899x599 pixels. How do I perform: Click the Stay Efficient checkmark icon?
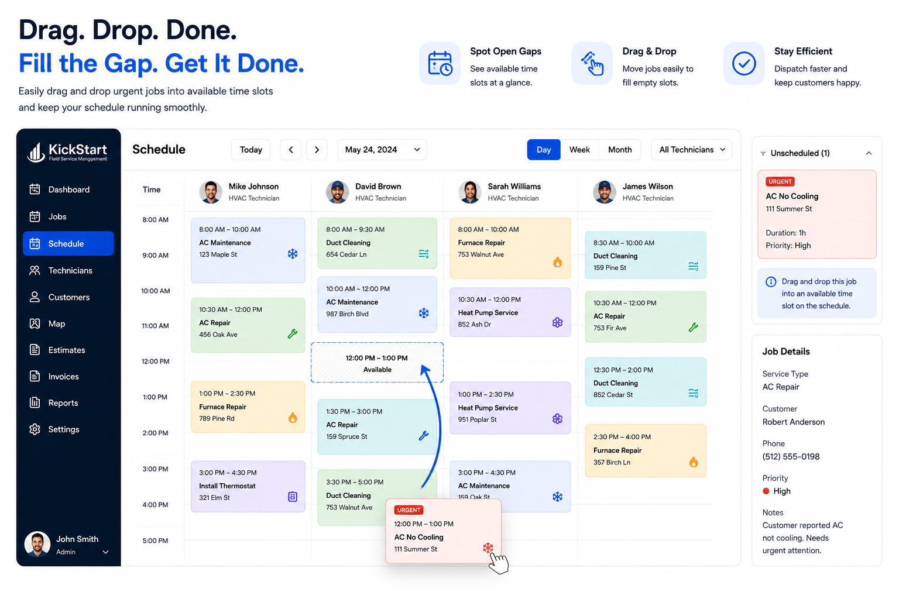tap(744, 63)
